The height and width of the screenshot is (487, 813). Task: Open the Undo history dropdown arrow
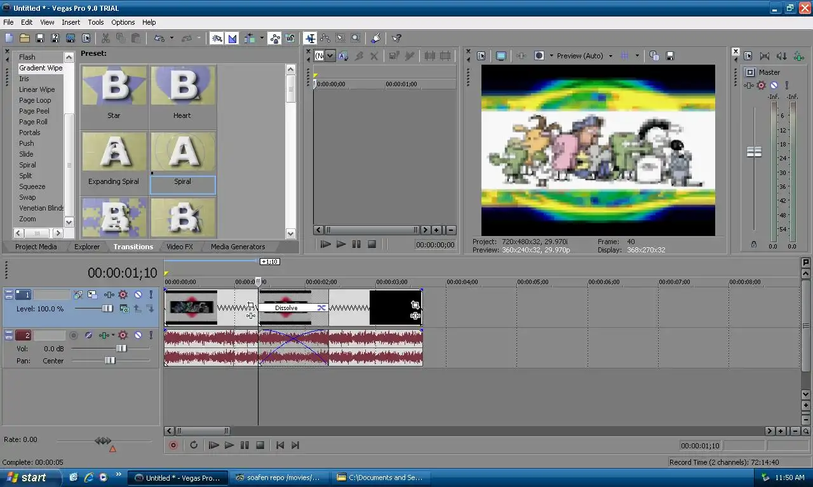171,39
